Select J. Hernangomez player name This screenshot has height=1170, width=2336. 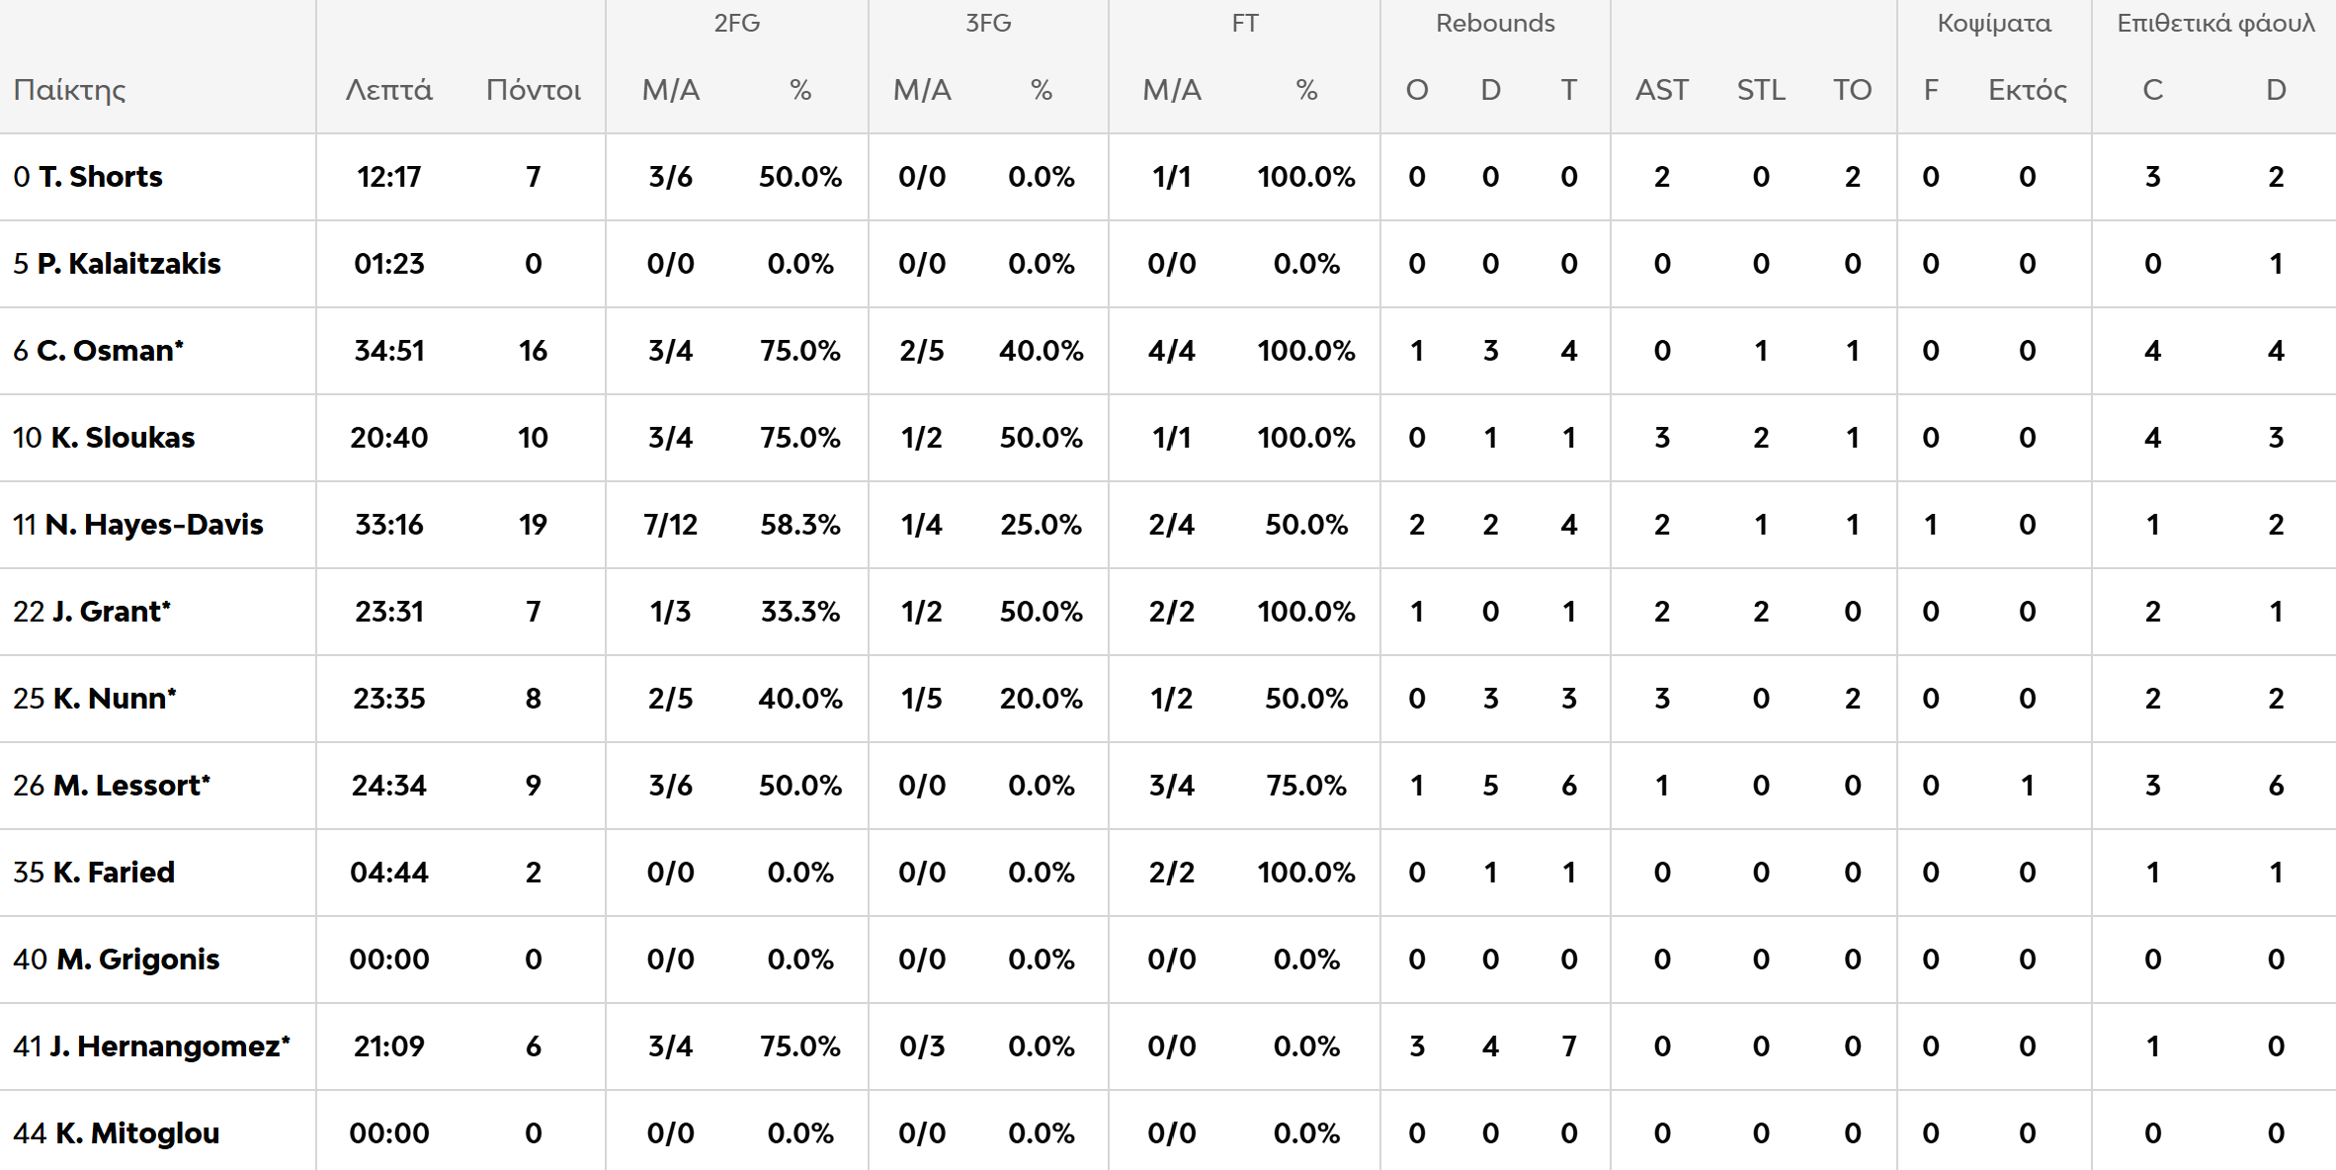[x=169, y=1046]
